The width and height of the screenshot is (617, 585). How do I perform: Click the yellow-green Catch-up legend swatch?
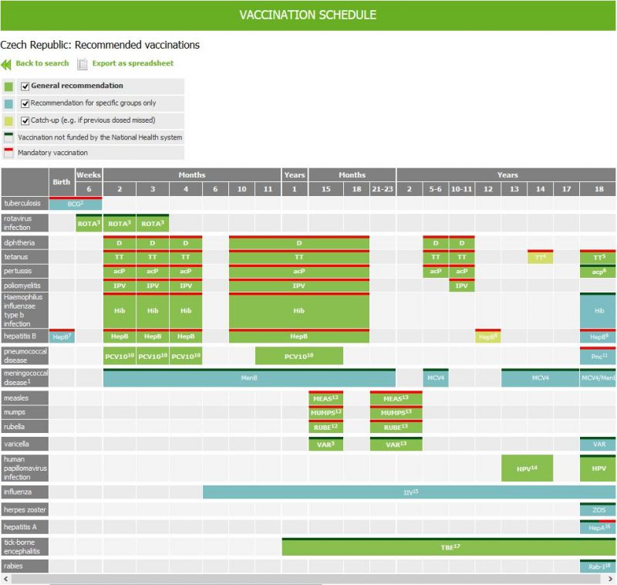[8, 120]
